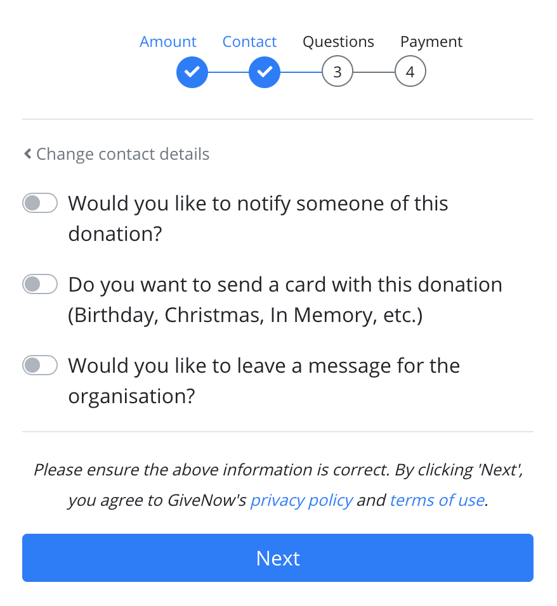Screen dimensions: 557x606
Task: Toggle the send a card switch
Action: (x=40, y=284)
